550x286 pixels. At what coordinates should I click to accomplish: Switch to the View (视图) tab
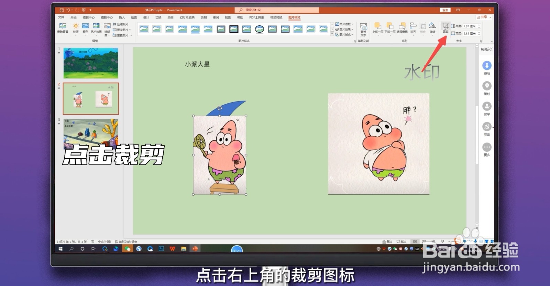coord(228,17)
